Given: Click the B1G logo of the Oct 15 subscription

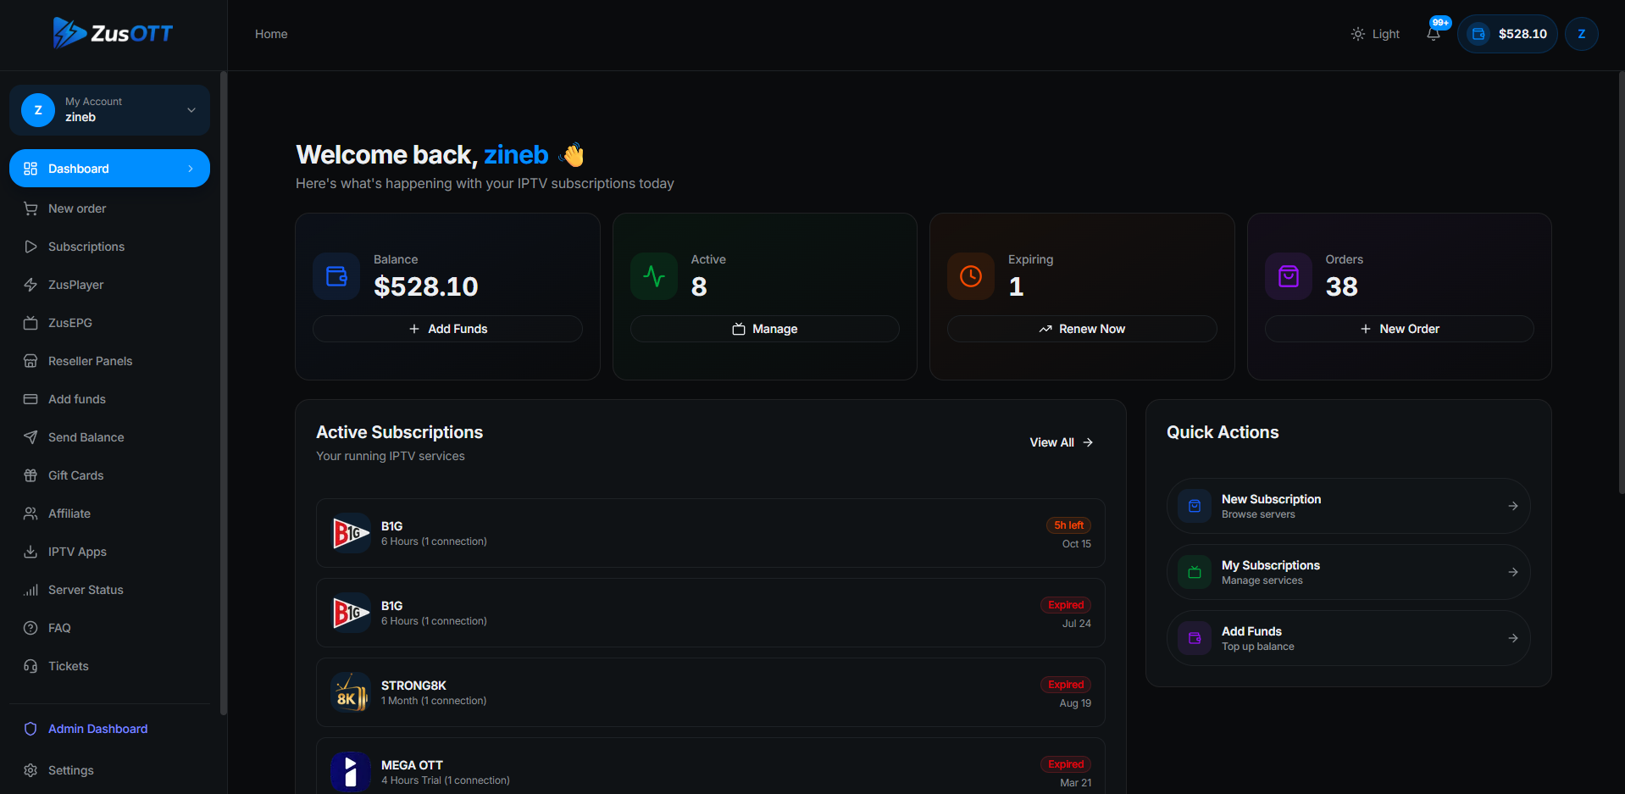Looking at the screenshot, I should 351,533.
